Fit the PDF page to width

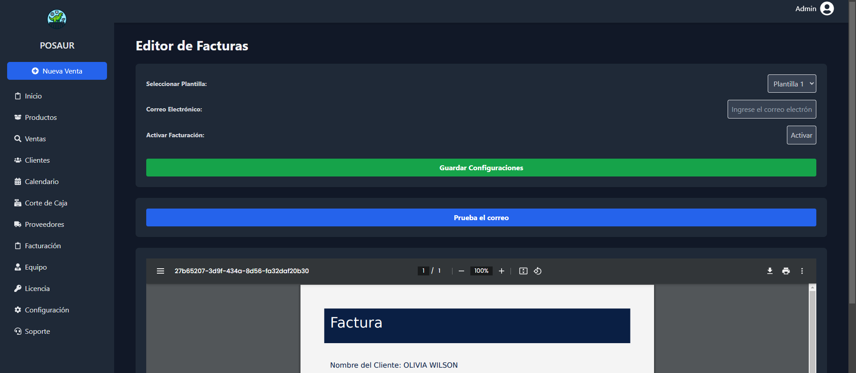pyautogui.click(x=523, y=271)
